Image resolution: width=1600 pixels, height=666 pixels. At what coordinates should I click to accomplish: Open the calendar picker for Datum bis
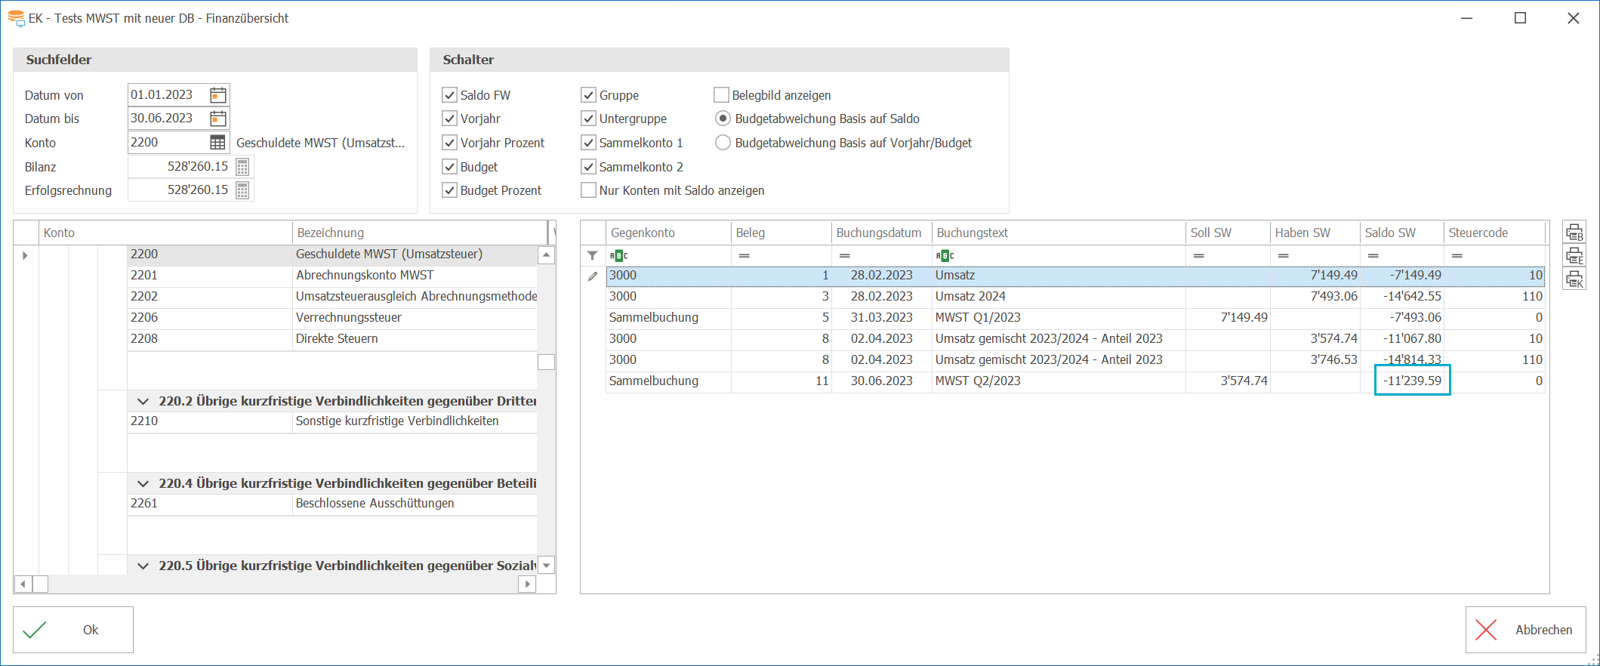tap(218, 119)
